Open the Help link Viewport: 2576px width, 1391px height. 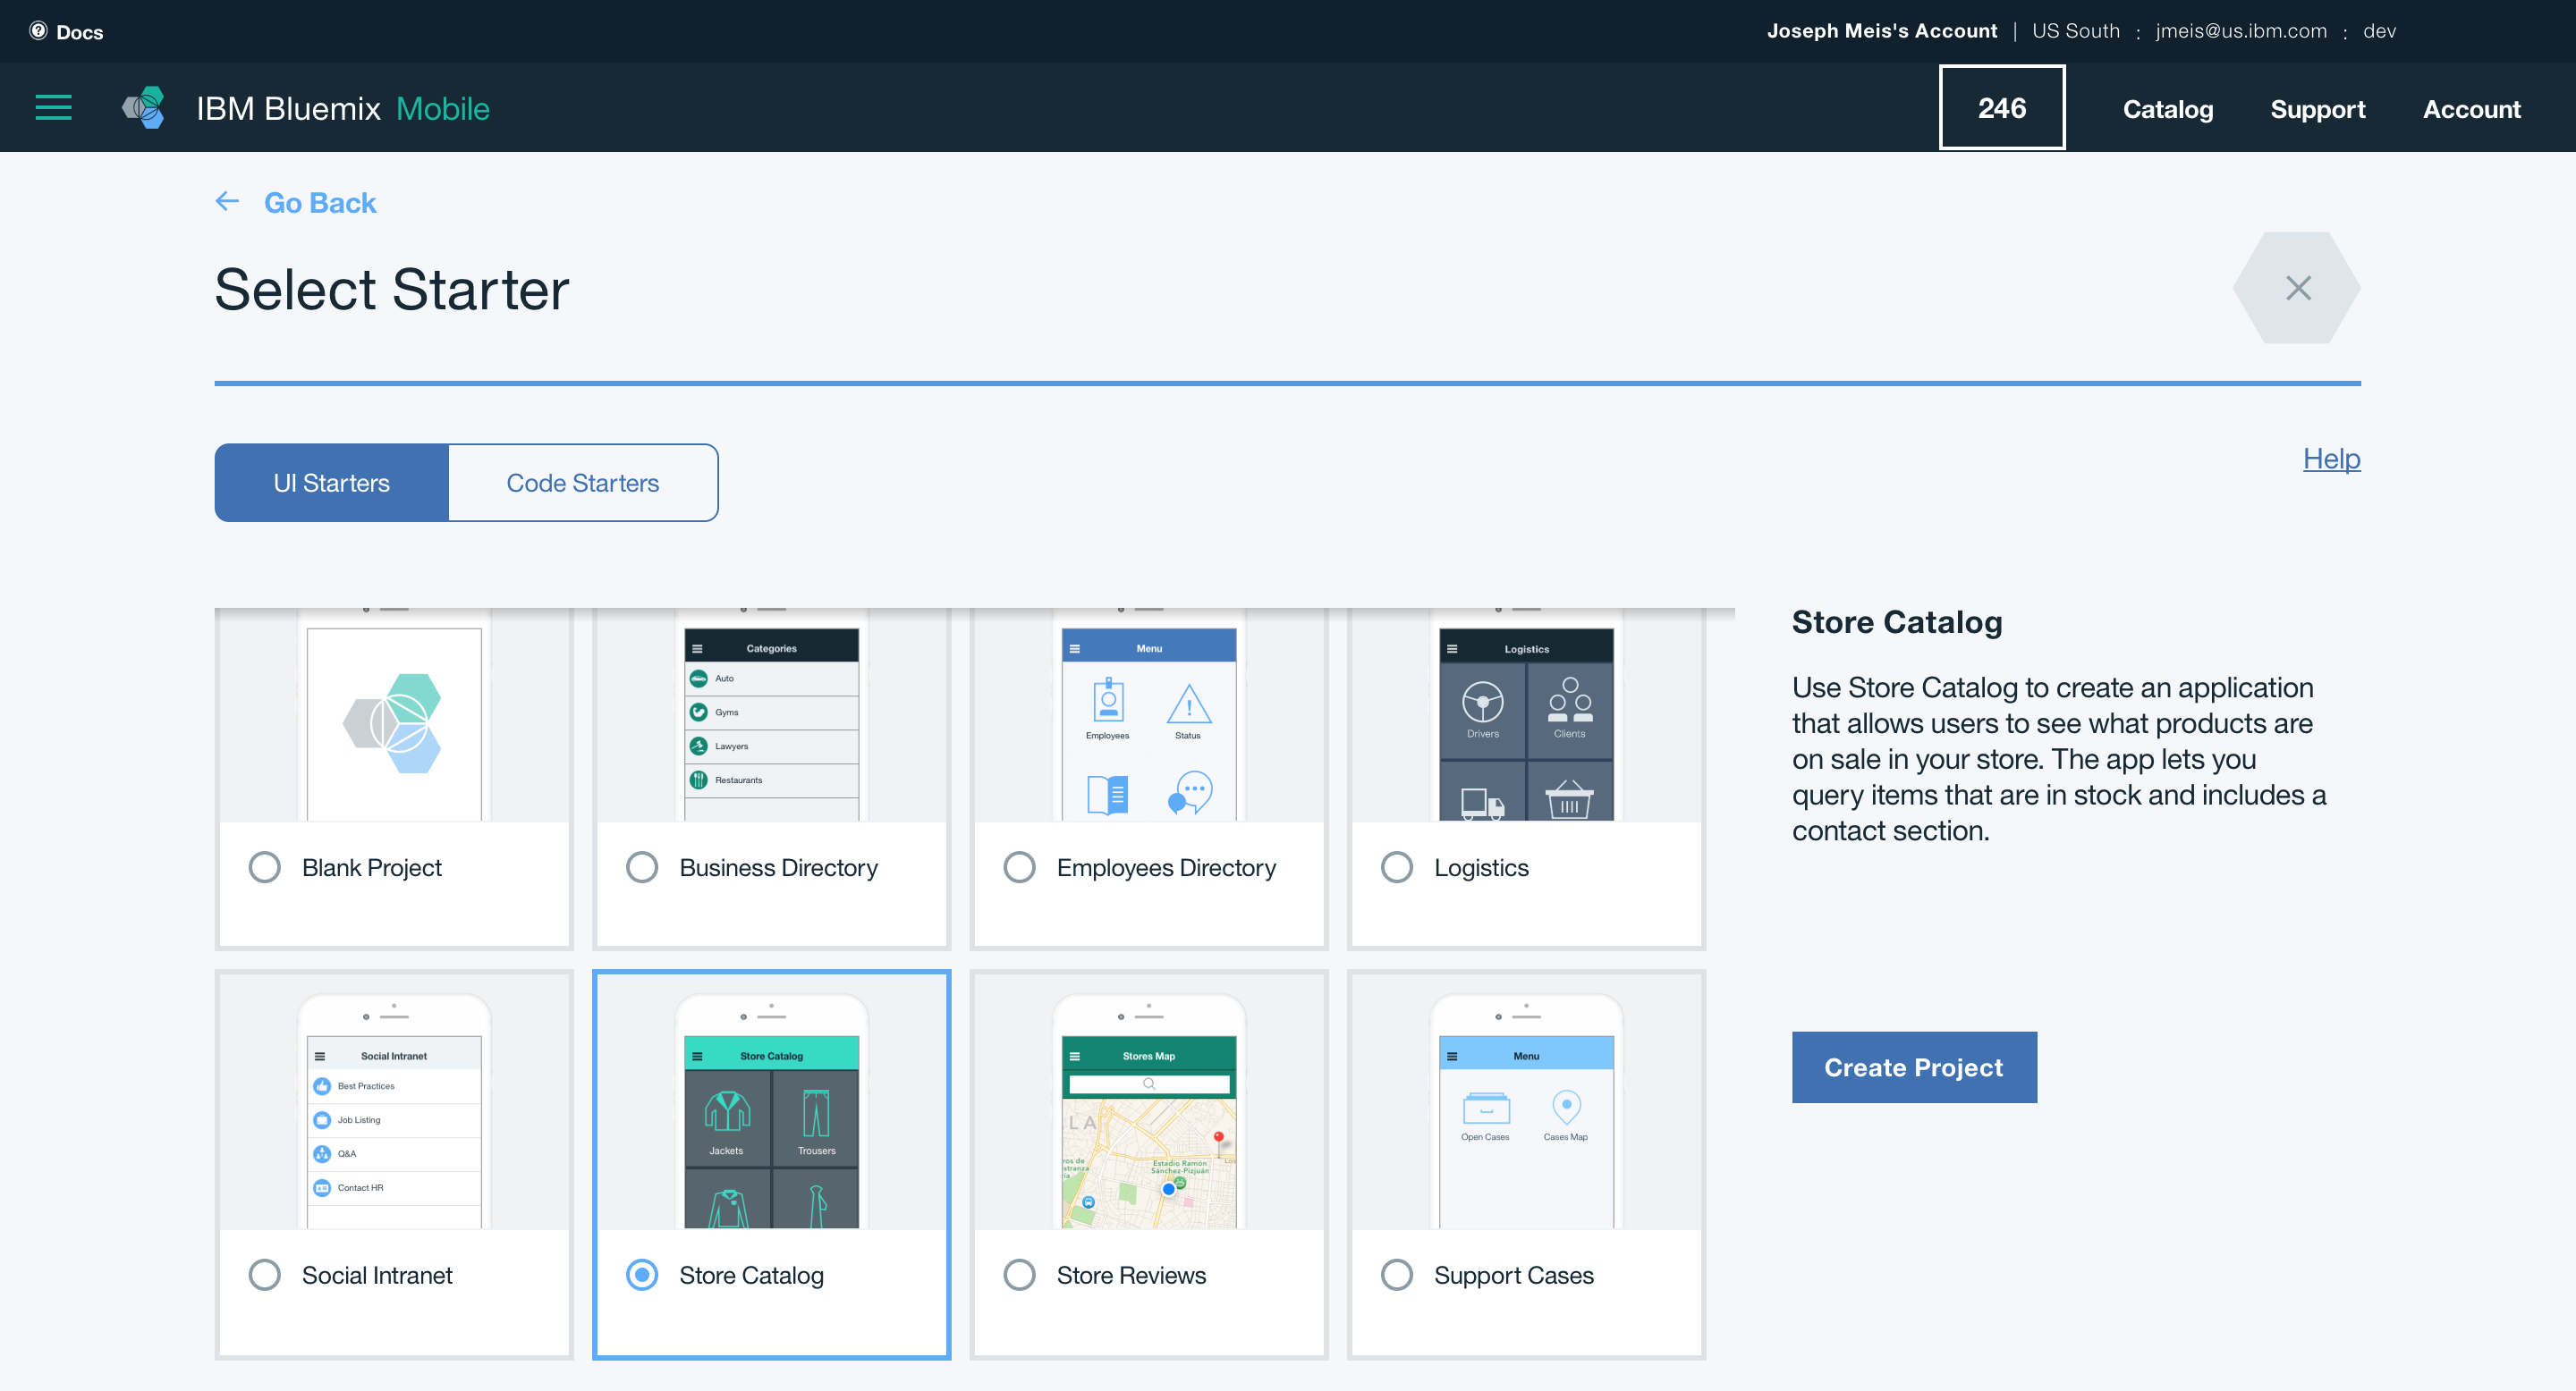click(2331, 459)
